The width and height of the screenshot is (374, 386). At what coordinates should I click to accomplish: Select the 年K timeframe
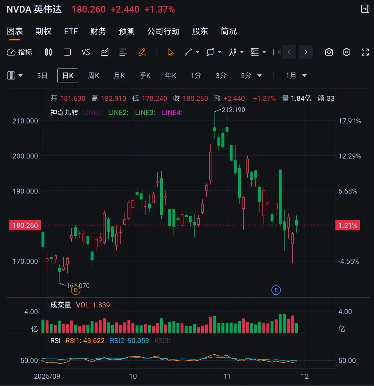(x=171, y=76)
